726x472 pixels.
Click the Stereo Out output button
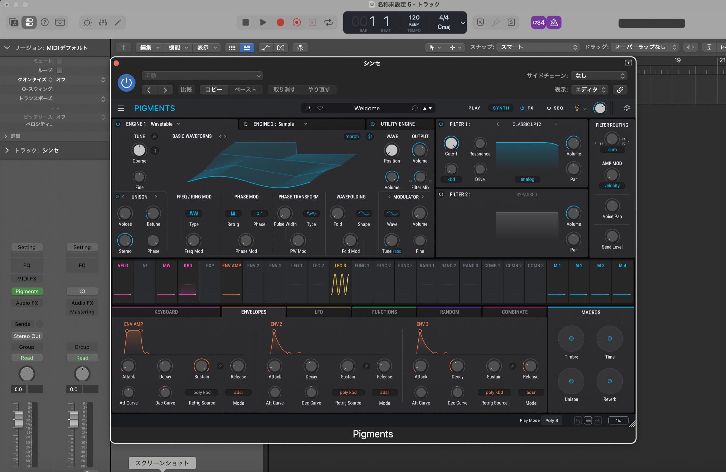(27, 336)
